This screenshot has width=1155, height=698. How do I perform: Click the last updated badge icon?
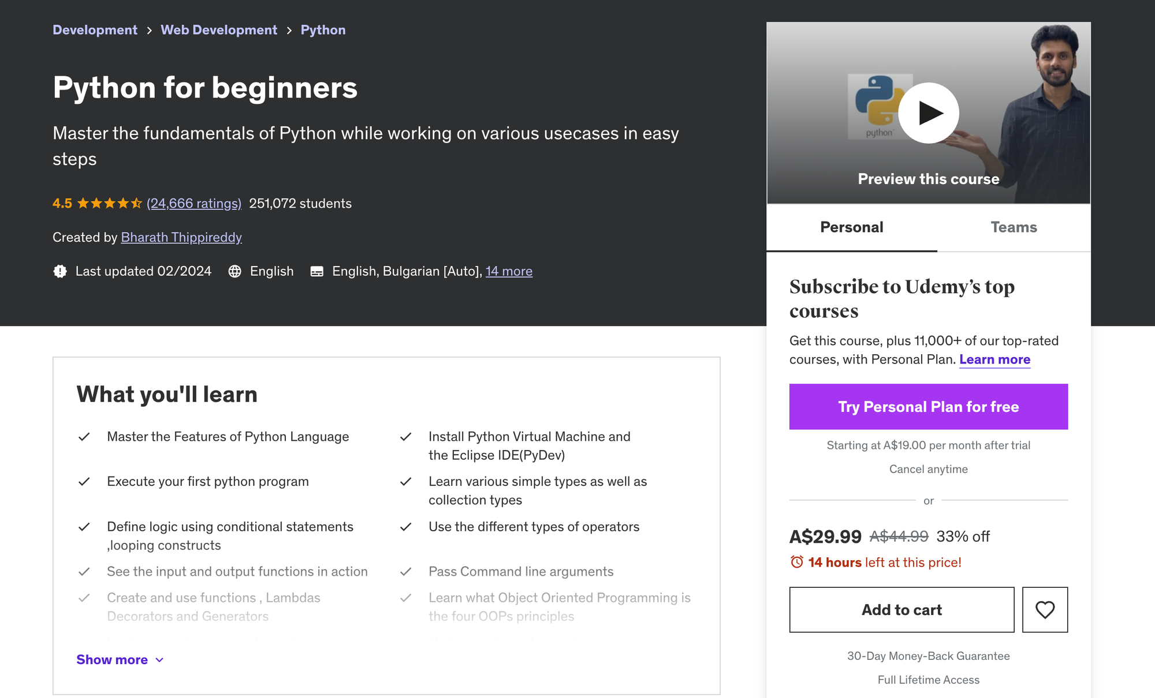[x=60, y=271]
